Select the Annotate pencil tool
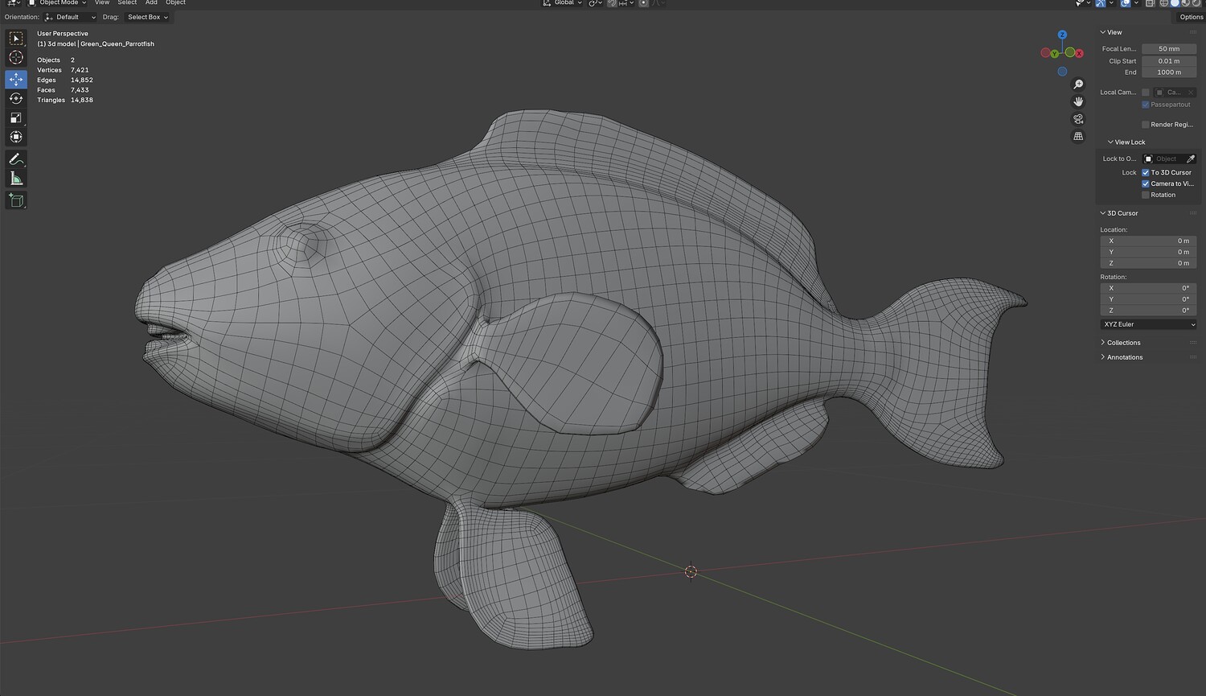The image size is (1206, 696). [x=16, y=159]
